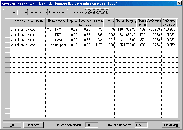This screenshot has height=130, width=183.
Task: Click the readers value 898
Action: (97, 35)
